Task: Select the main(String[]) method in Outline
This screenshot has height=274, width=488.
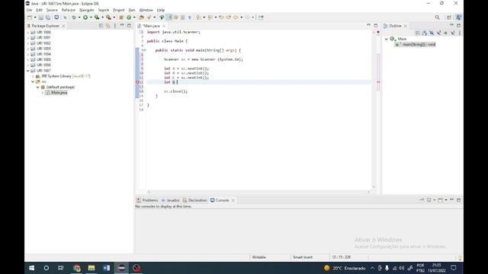Action: point(416,44)
